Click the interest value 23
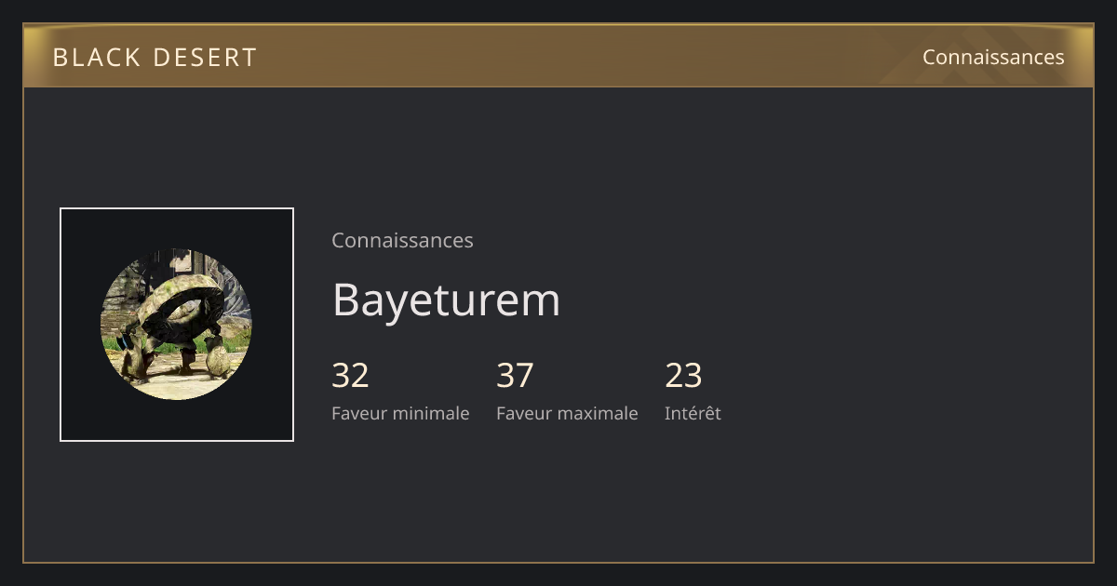Image resolution: width=1117 pixels, height=586 pixels. coord(683,375)
